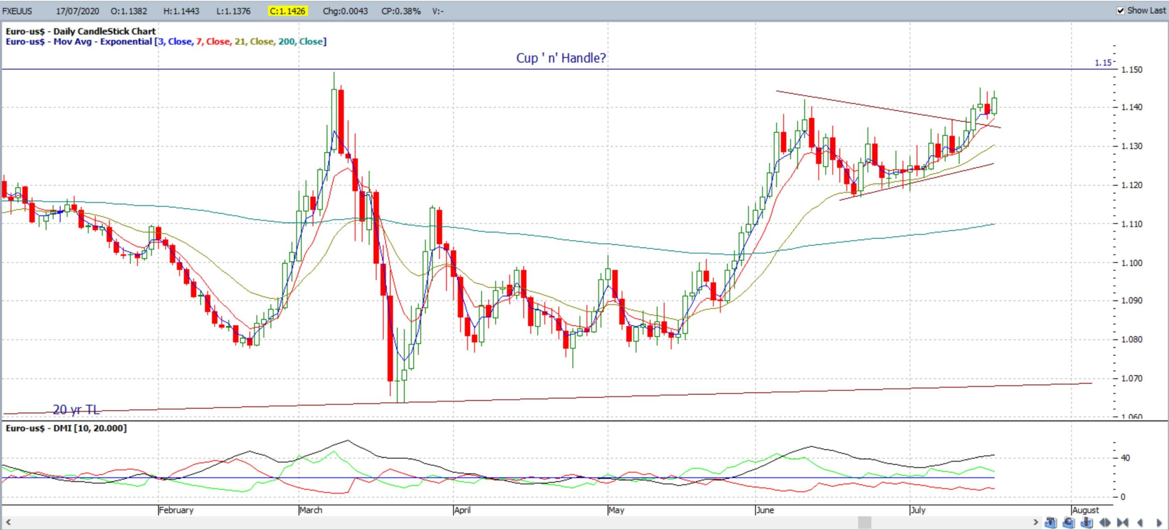Click the scrollbar right arrow

pos(1035,522)
